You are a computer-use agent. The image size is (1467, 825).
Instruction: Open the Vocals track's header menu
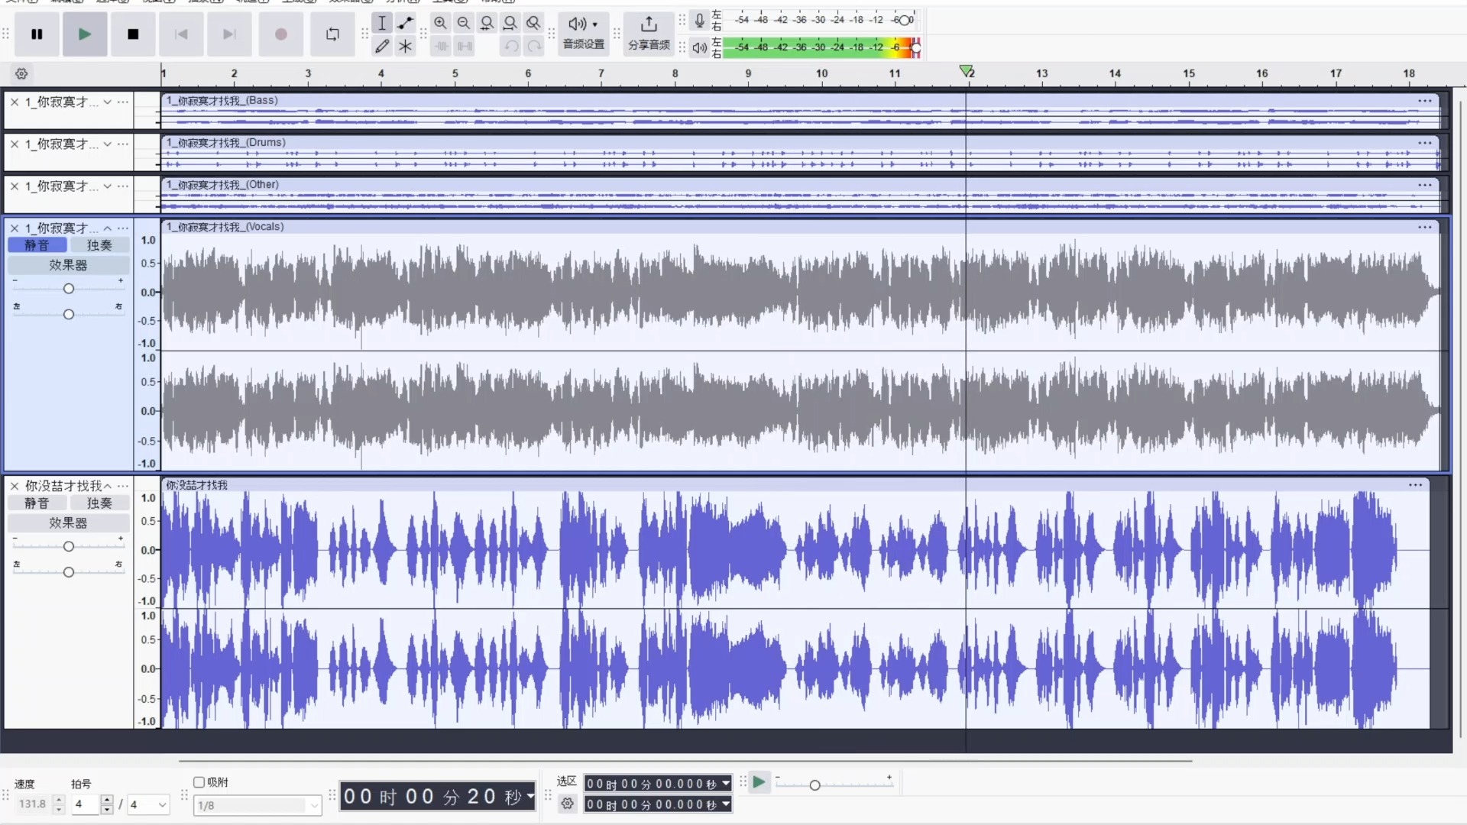coord(123,228)
